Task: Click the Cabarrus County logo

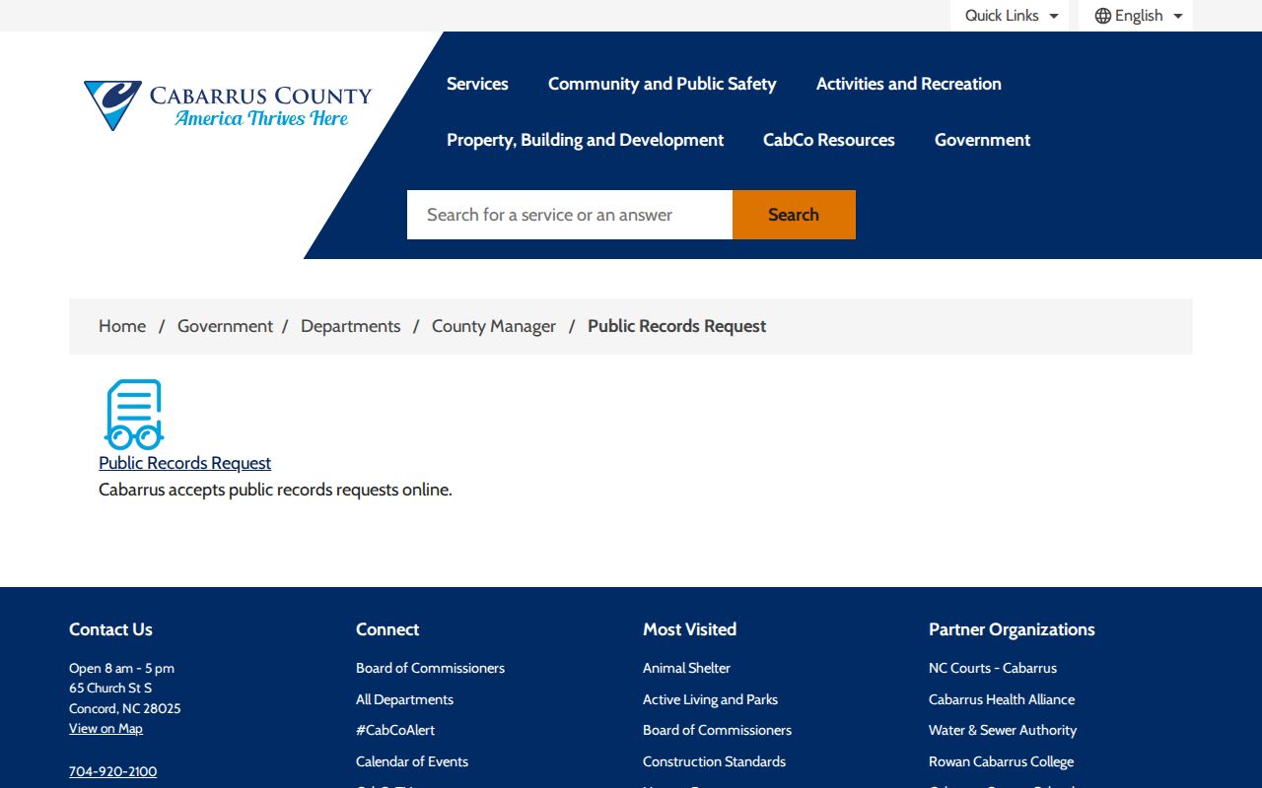Action: (228, 105)
